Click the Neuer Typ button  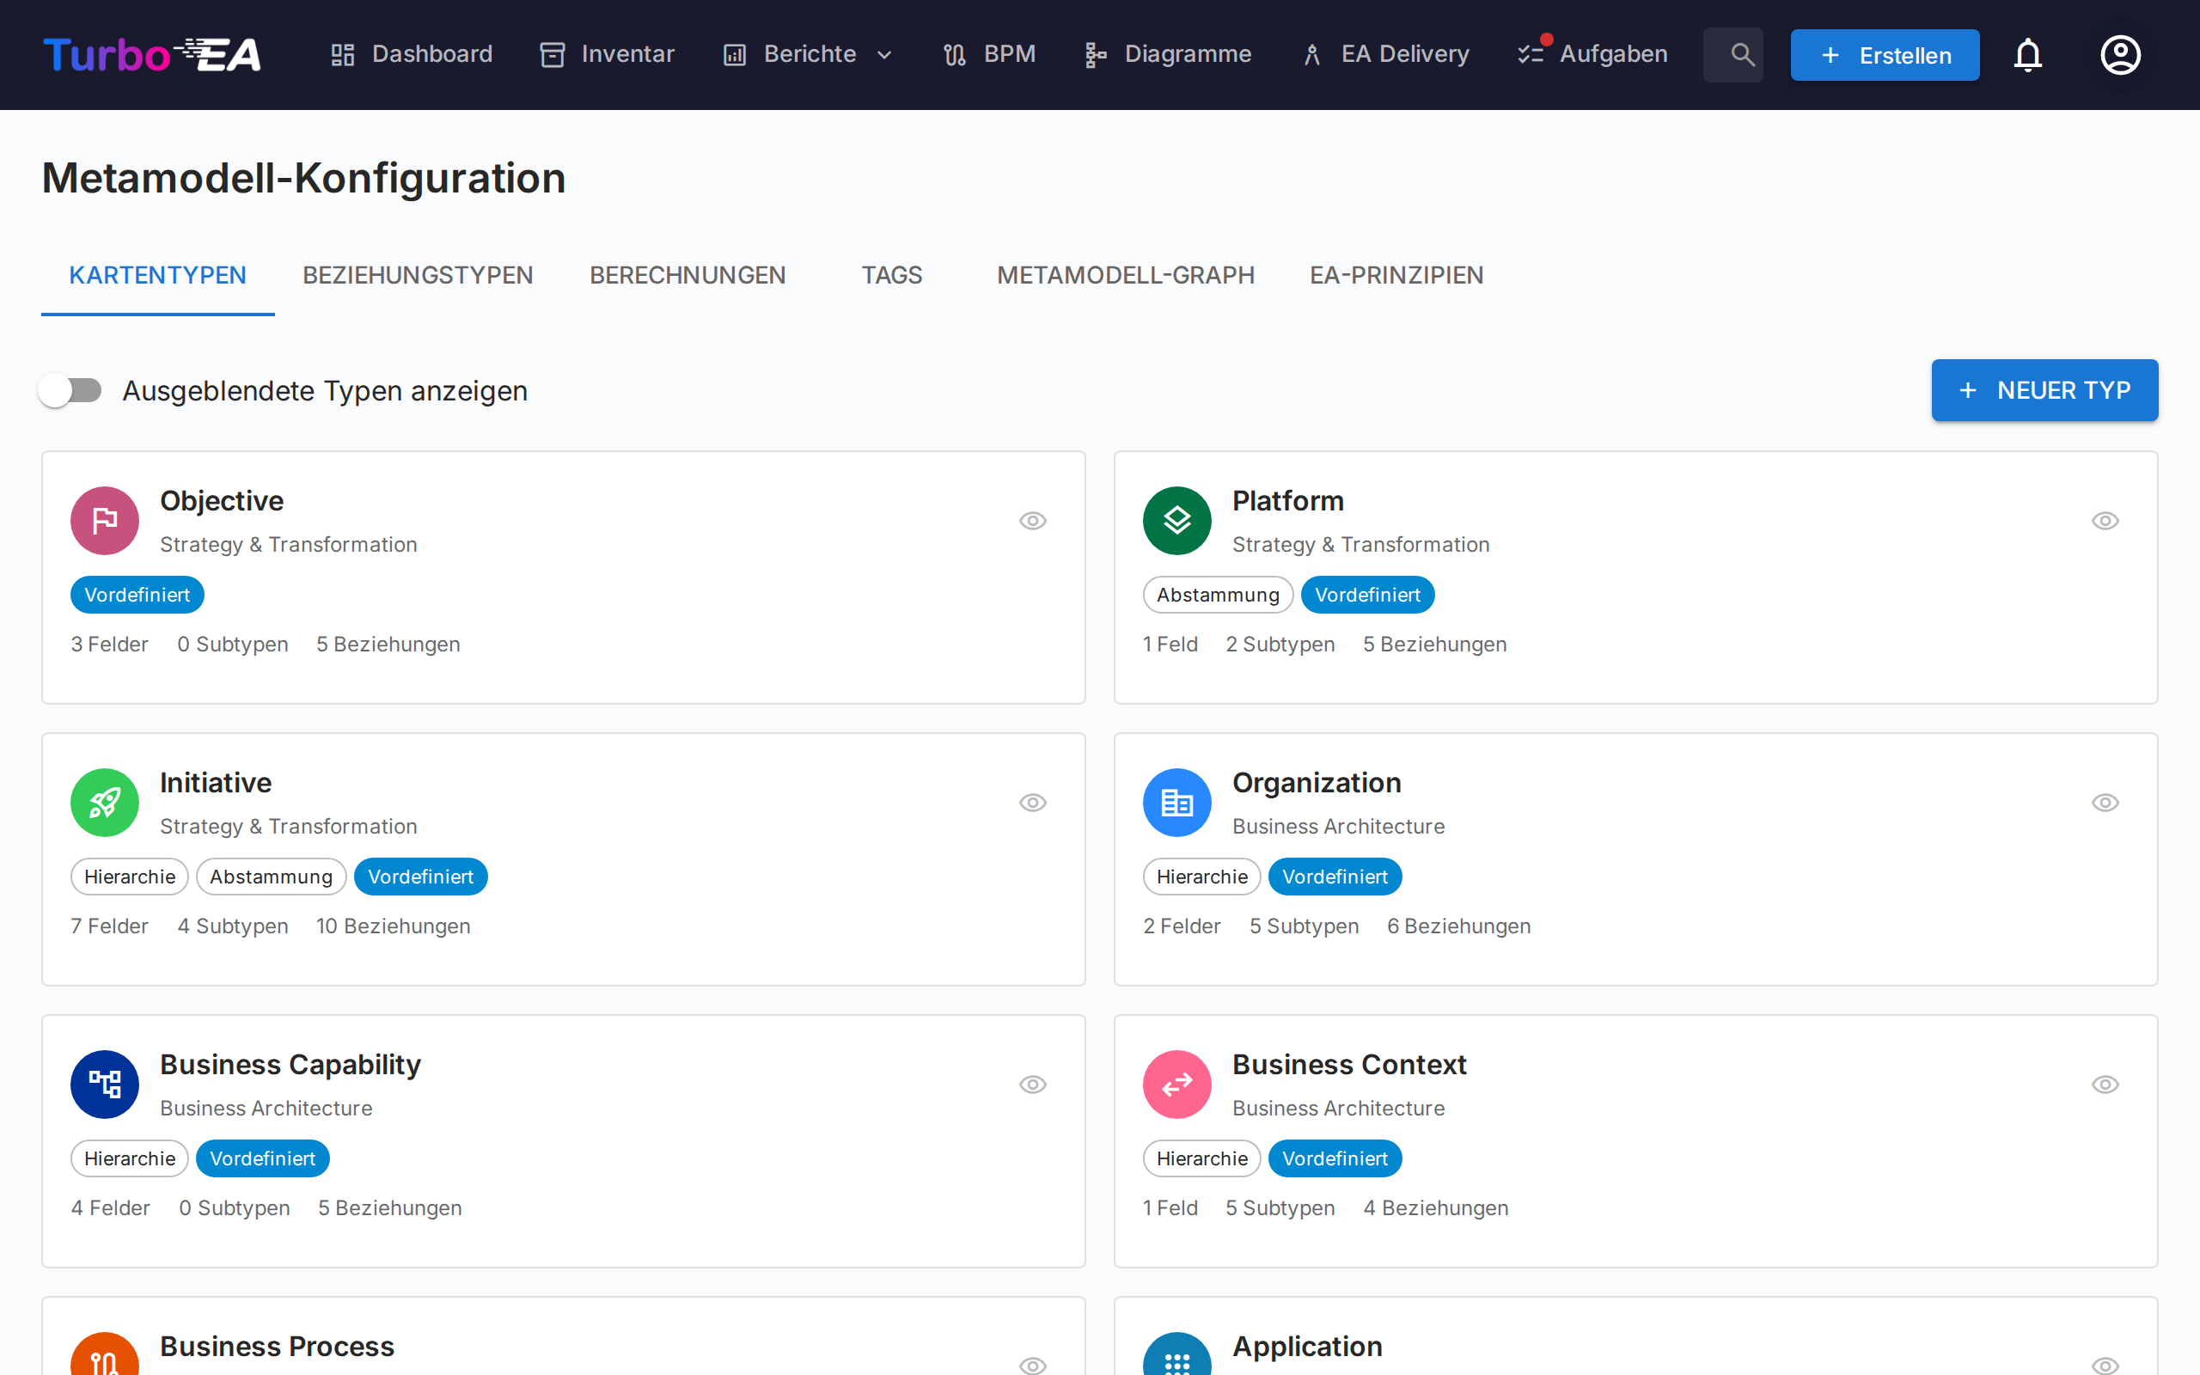click(2044, 390)
